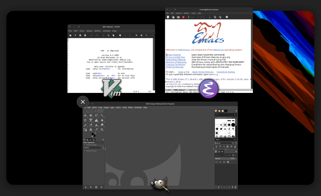Click the Refresh brushes icon in GIMP

click(231, 147)
